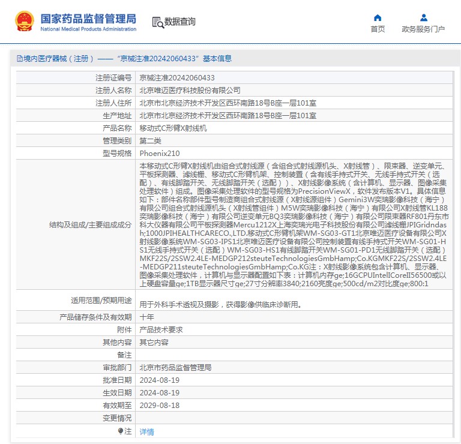Open 政务服务门户 text label

423,29
